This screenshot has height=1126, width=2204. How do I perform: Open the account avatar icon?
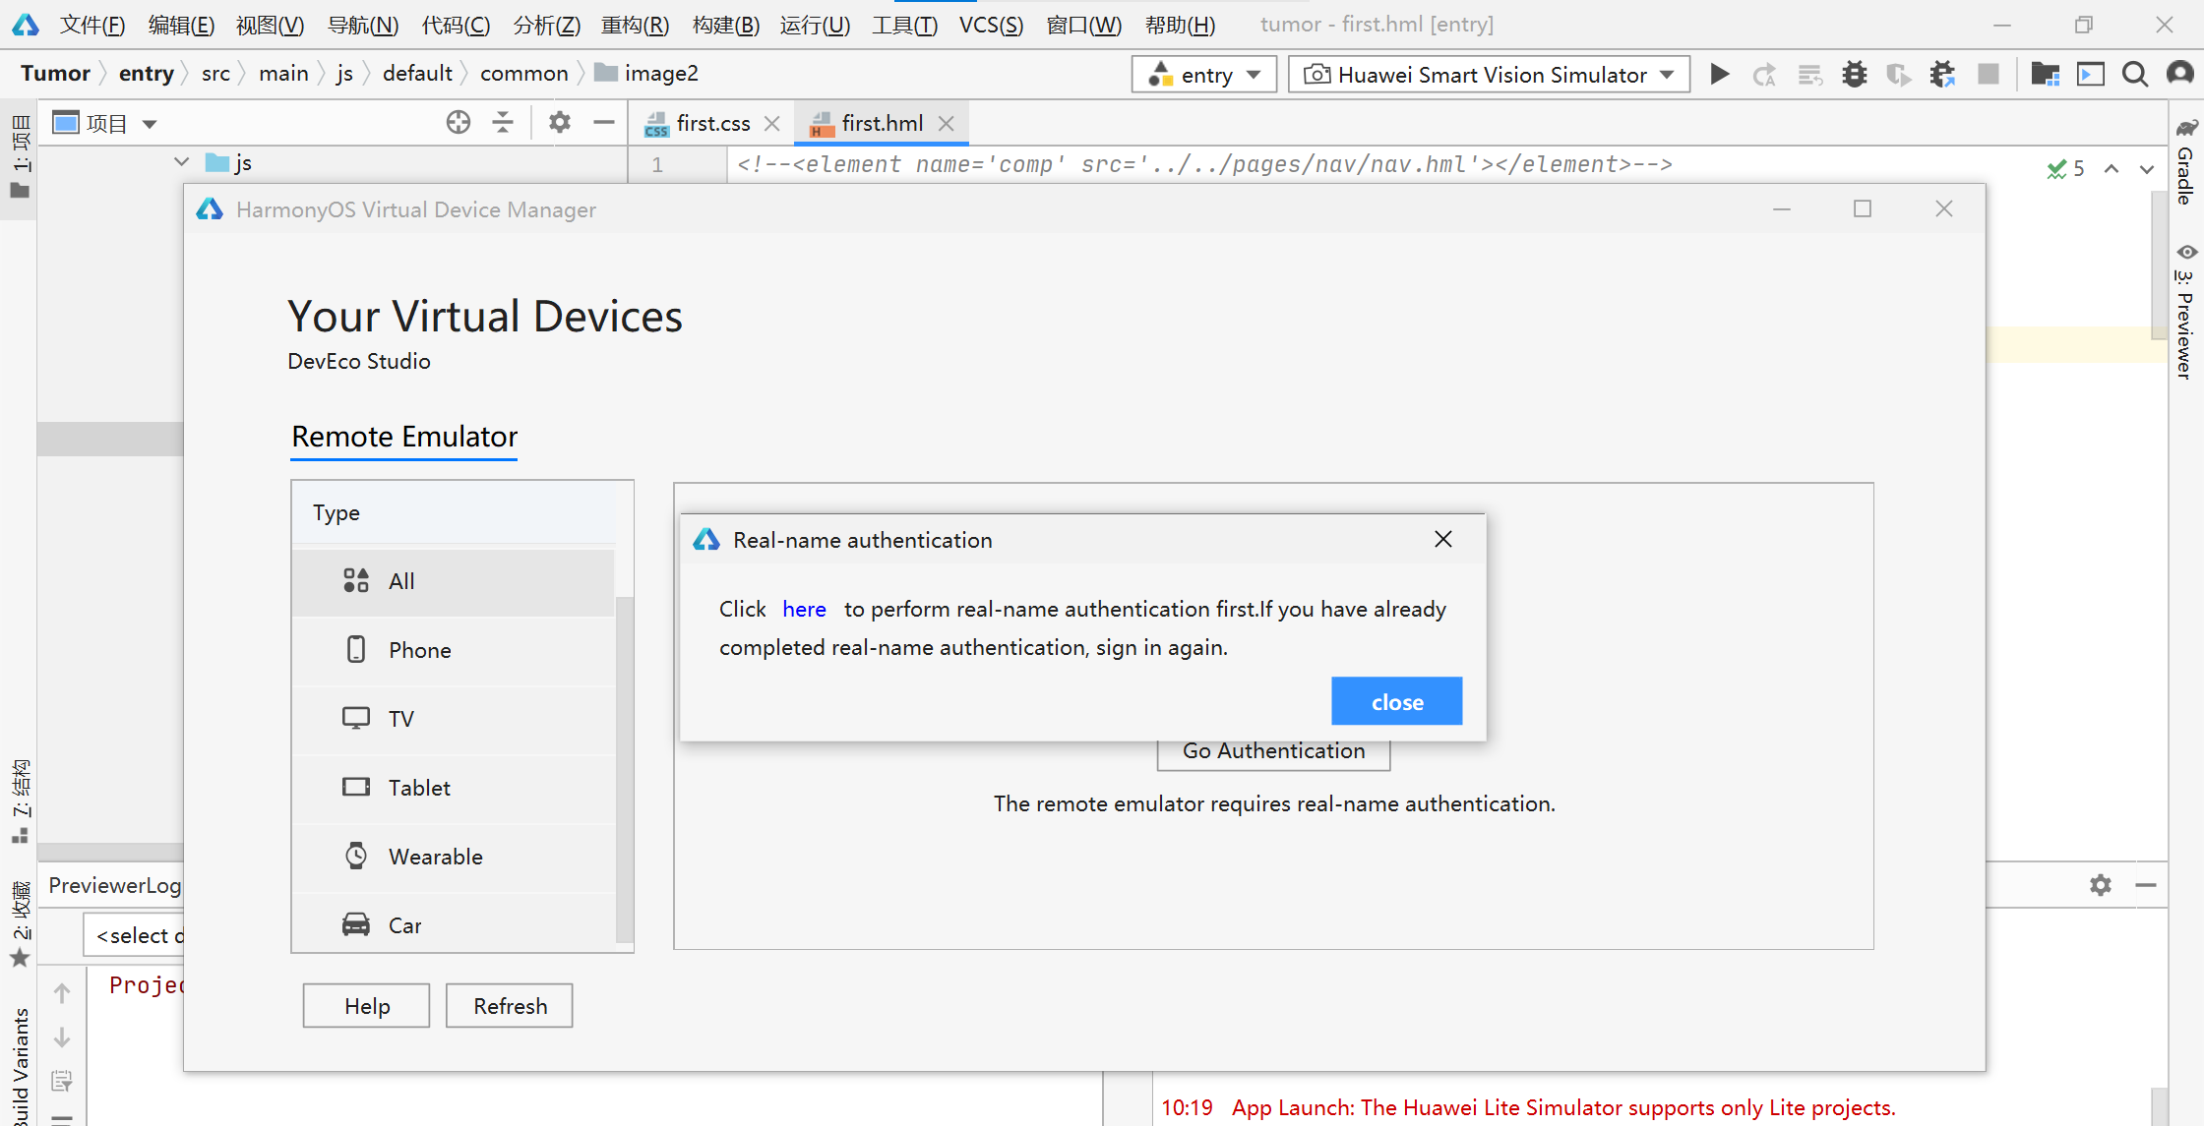2179,74
